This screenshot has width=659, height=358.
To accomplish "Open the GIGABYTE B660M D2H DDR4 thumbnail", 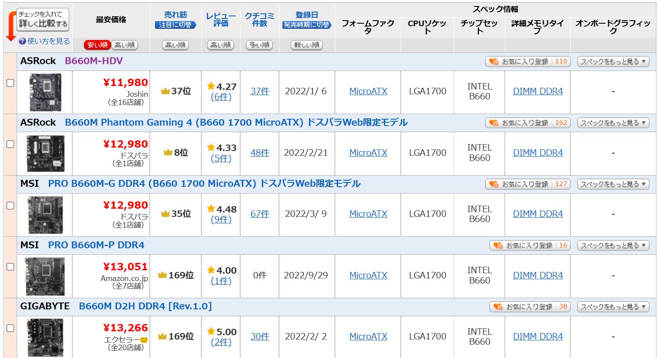I will 45,337.
